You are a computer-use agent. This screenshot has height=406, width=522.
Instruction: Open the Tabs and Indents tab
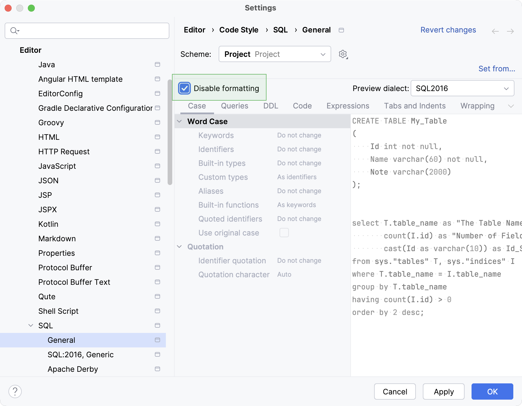click(415, 106)
